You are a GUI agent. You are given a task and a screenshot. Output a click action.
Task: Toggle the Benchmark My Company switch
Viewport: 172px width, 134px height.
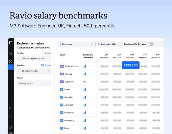tap(150, 44)
